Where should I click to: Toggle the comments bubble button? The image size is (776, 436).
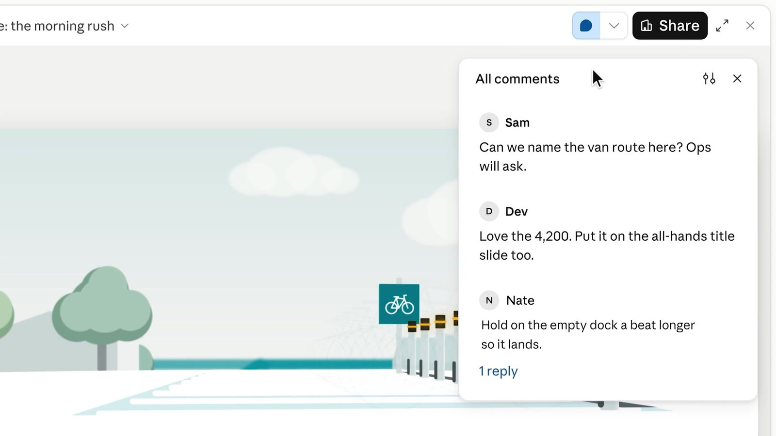[586, 26]
